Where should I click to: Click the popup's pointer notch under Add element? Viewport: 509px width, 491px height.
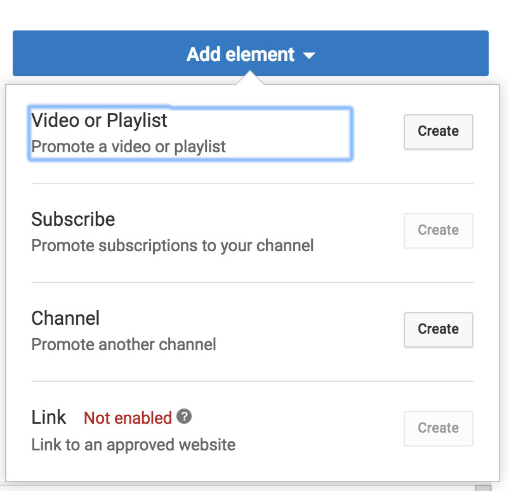point(250,79)
